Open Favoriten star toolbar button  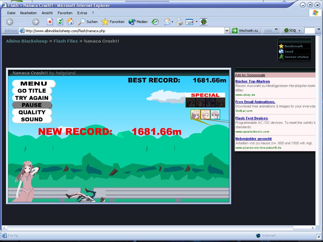113,22
